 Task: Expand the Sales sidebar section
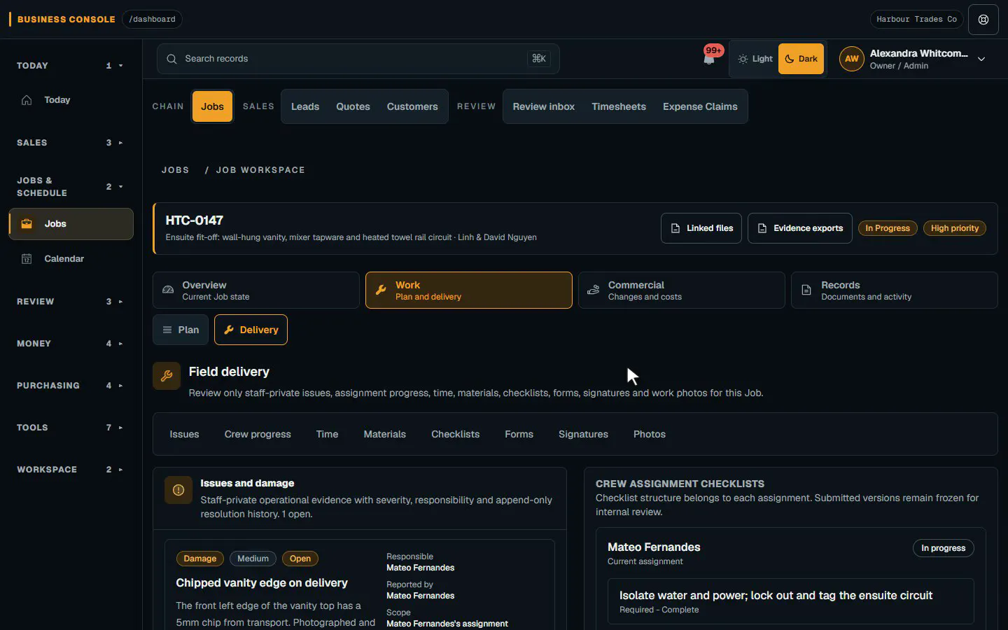[70, 143]
